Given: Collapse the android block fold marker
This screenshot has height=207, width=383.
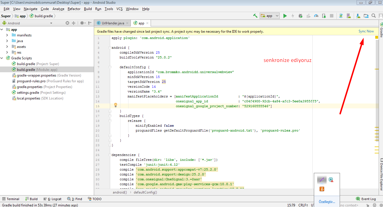Looking at the screenshot, I should point(110,48).
